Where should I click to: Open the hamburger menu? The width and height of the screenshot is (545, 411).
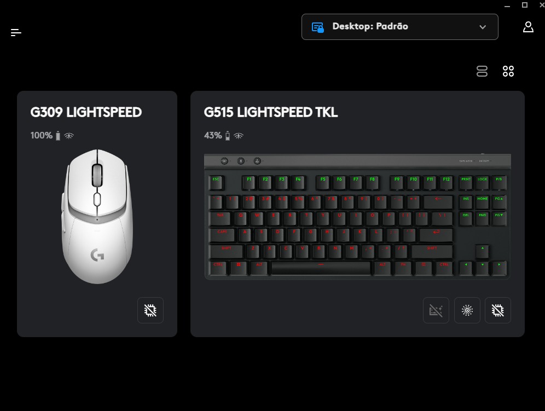[x=16, y=33]
